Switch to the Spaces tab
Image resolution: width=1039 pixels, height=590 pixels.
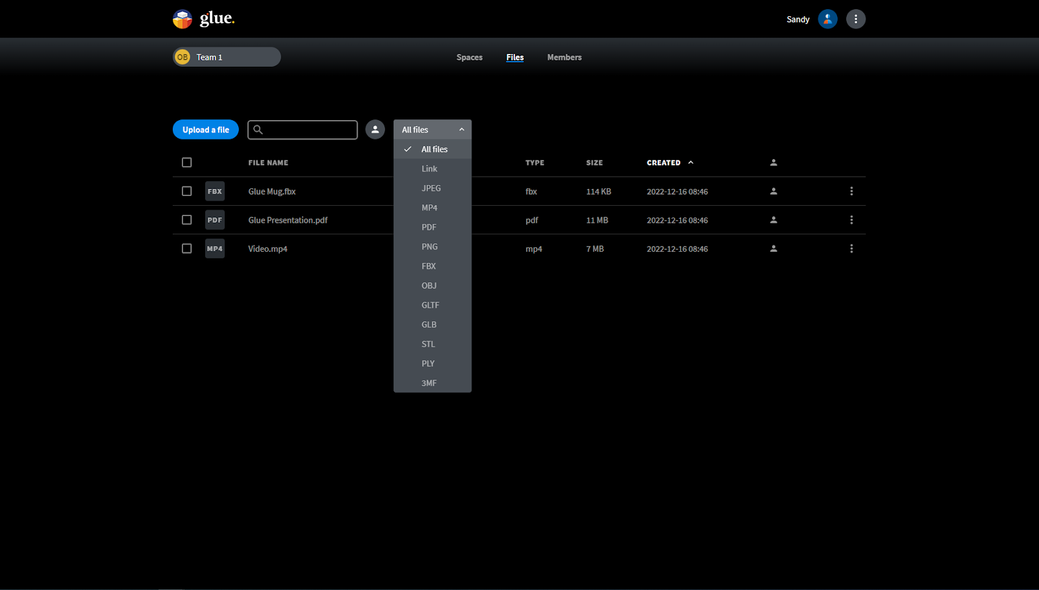click(x=469, y=57)
